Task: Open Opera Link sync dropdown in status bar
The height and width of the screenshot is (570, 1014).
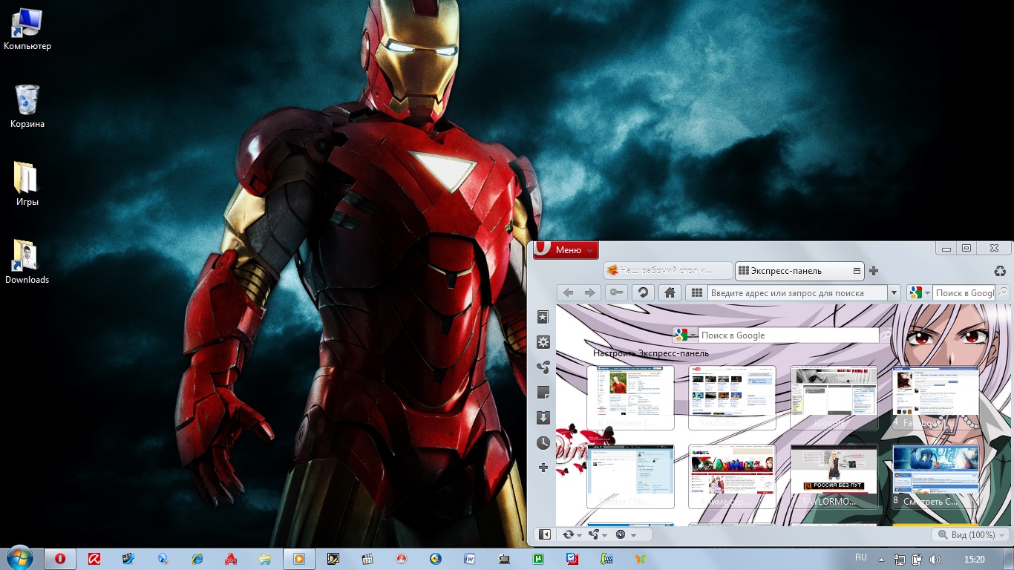Action: [x=572, y=534]
